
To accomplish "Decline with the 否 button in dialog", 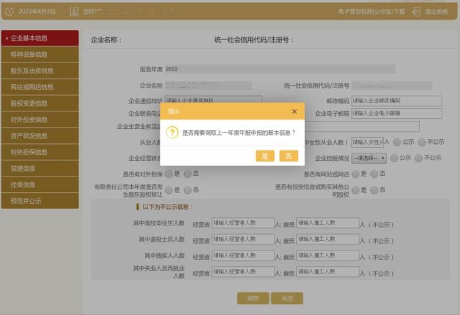I will coord(289,156).
